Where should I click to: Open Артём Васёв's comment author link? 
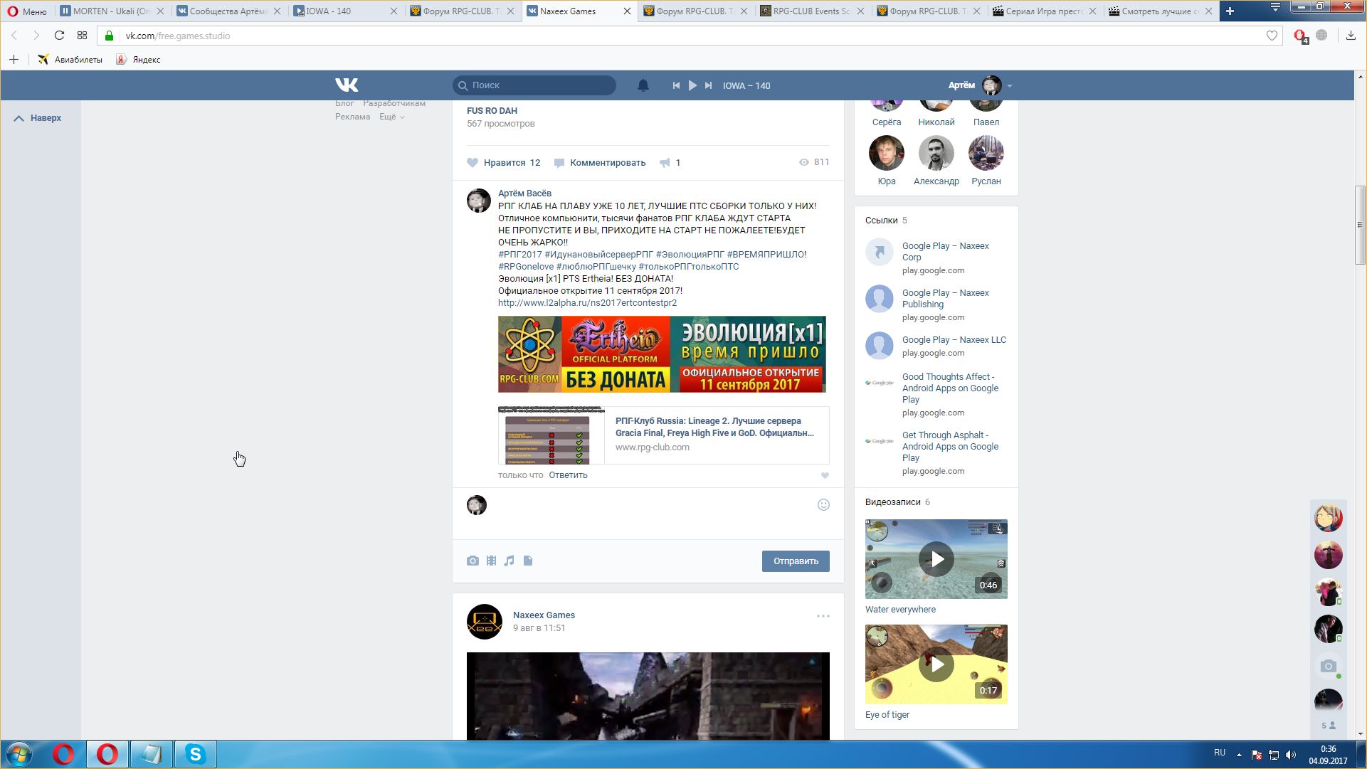coord(524,193)
